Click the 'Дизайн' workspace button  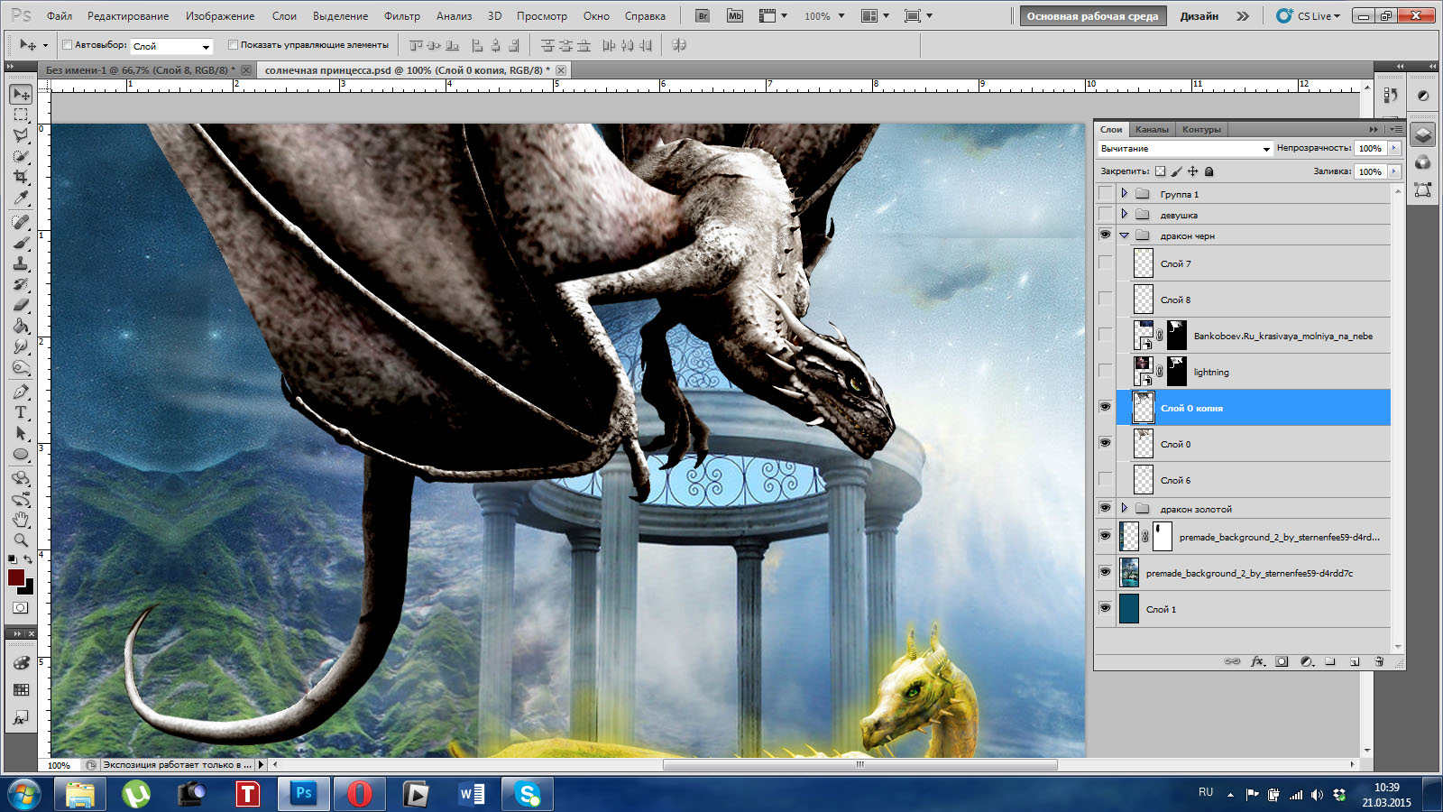[x=1199, y=16]
